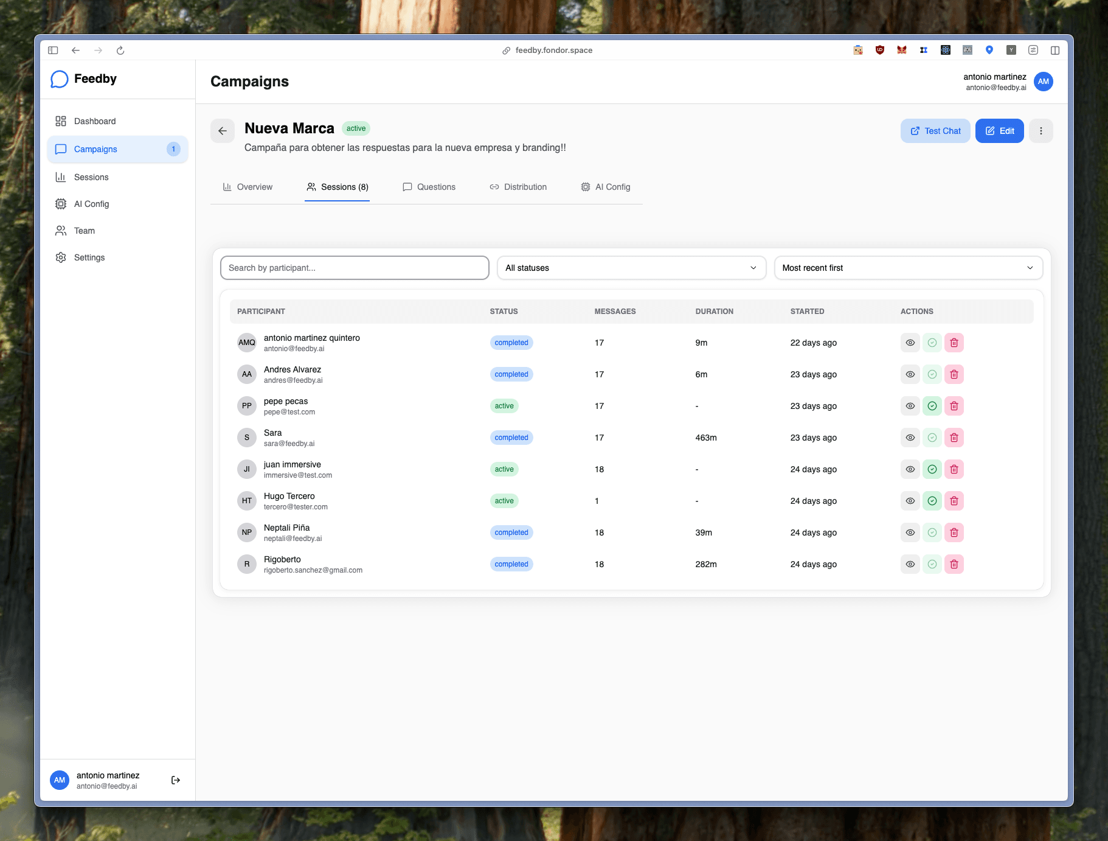
Task: View Sara's session with the eye icon
Action: [x=910, y=437]
